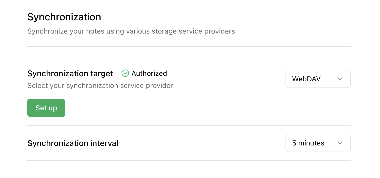Screen dimensions: 380x178
Task: Open the WebDAV synchronization target dropdown
Action: (x=318, y=79)
